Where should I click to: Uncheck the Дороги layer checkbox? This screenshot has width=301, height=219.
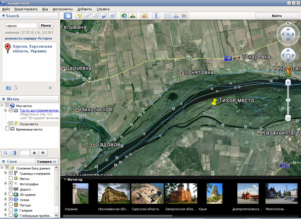click(x=11, y=189)
